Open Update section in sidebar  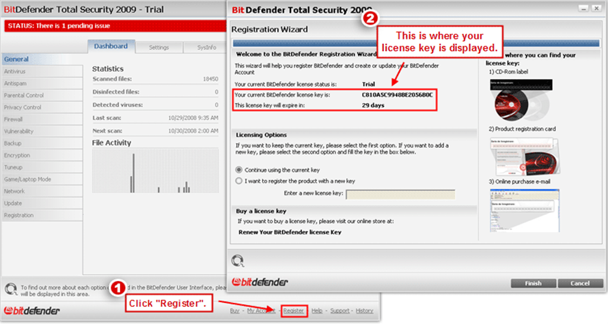[x=42, y=203]
